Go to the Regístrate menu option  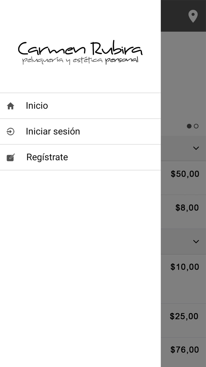tap(47, 157)
